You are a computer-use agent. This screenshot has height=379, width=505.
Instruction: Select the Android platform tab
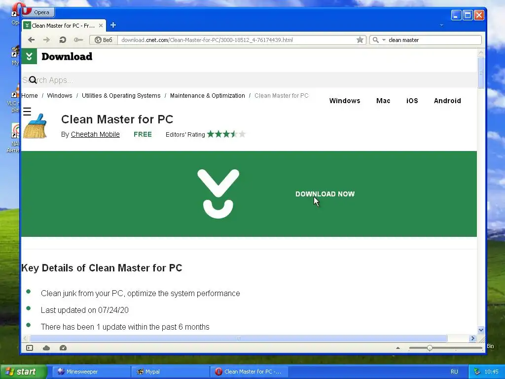447,101
